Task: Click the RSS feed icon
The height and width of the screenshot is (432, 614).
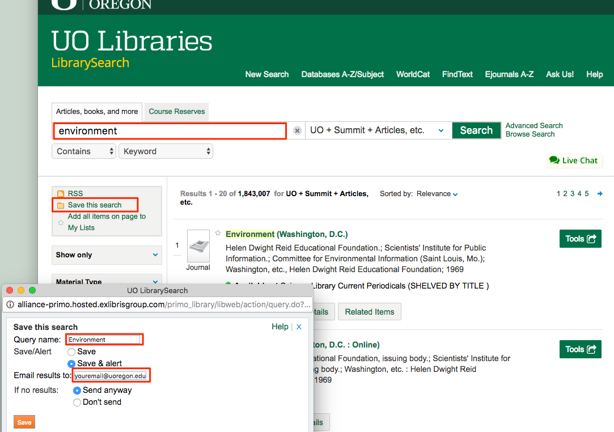Action: point(61,193)
